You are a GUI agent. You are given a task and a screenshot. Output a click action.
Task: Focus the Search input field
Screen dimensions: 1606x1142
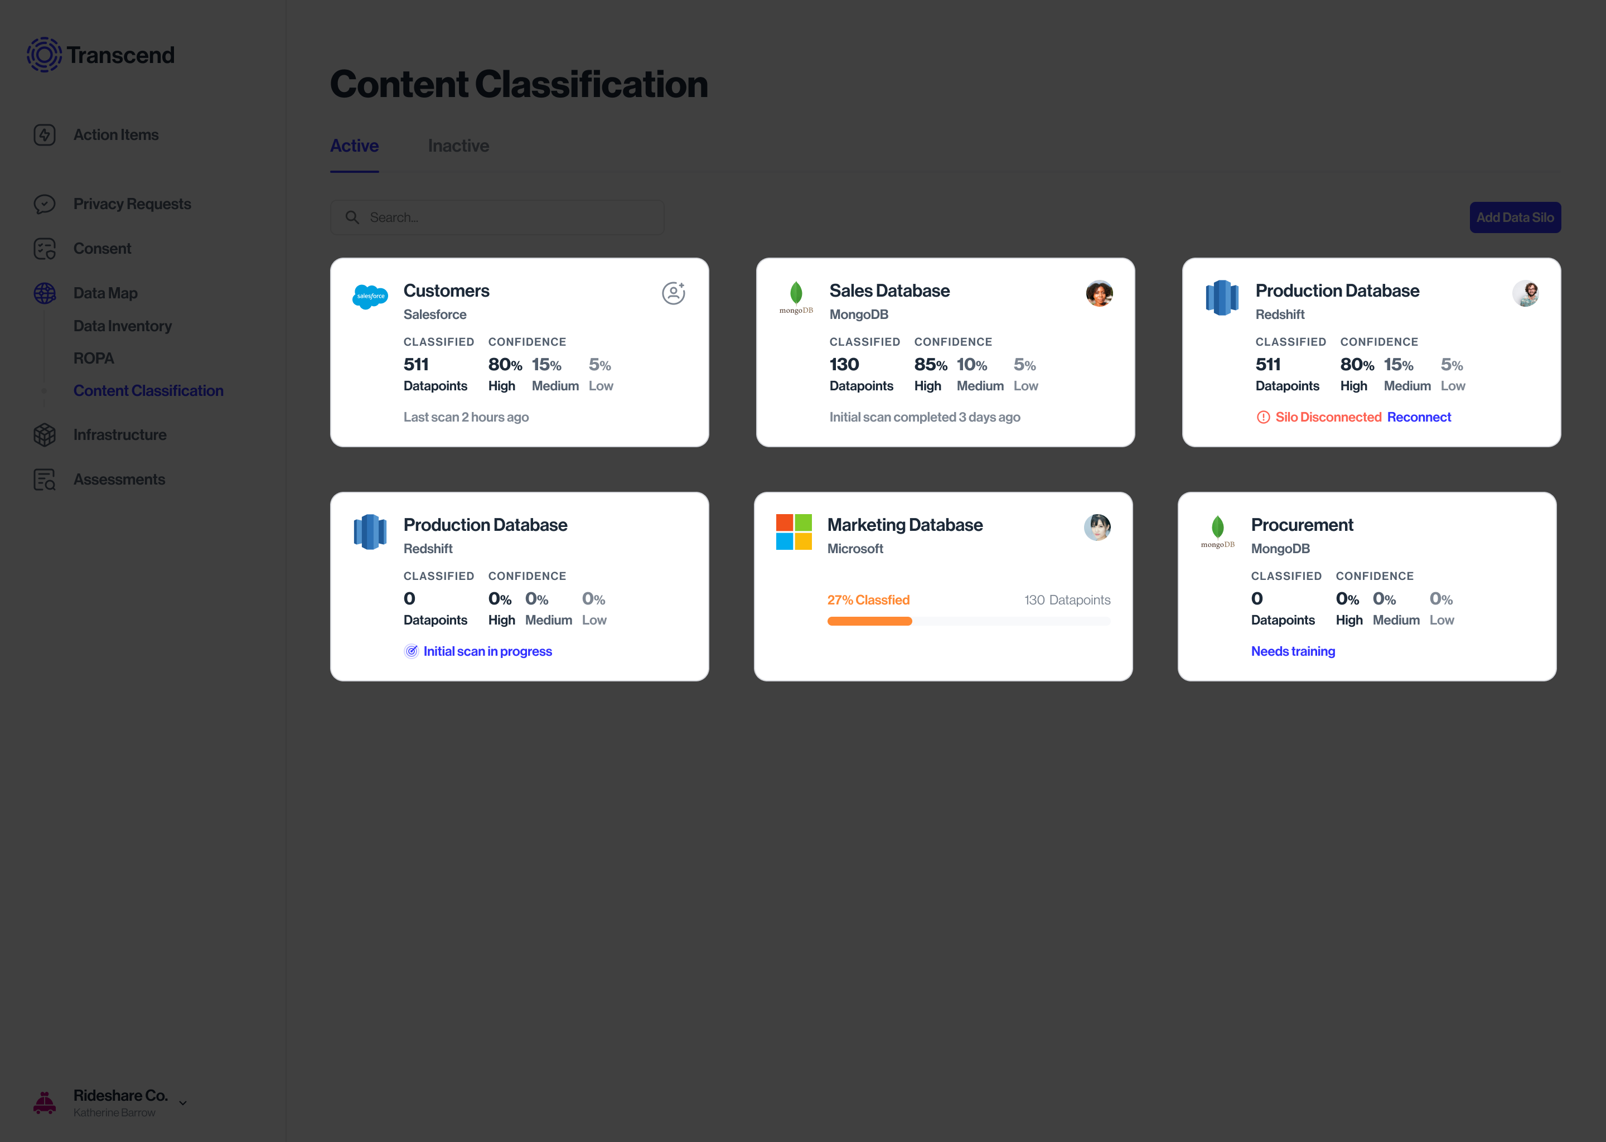coord(497,218)
